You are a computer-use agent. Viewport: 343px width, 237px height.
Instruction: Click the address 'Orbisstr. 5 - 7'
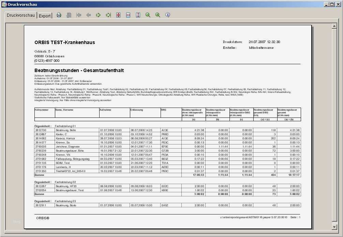click(45, 52)
